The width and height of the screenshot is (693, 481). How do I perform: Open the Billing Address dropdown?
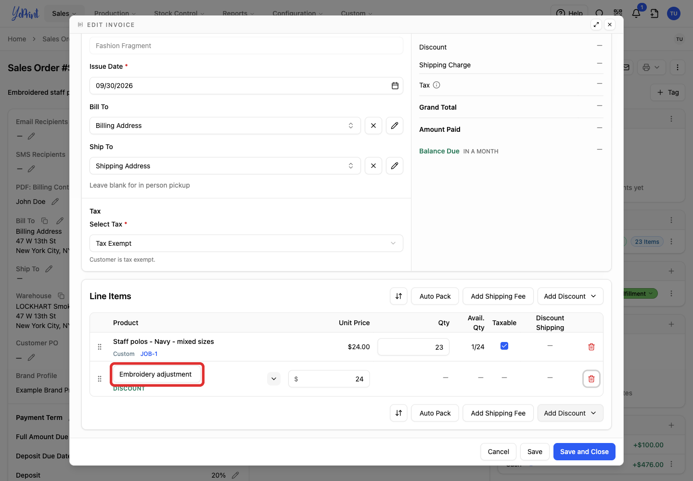click(x=225, y=126)
